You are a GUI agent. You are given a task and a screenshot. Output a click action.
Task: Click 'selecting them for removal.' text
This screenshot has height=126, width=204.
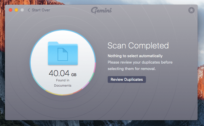132,69
